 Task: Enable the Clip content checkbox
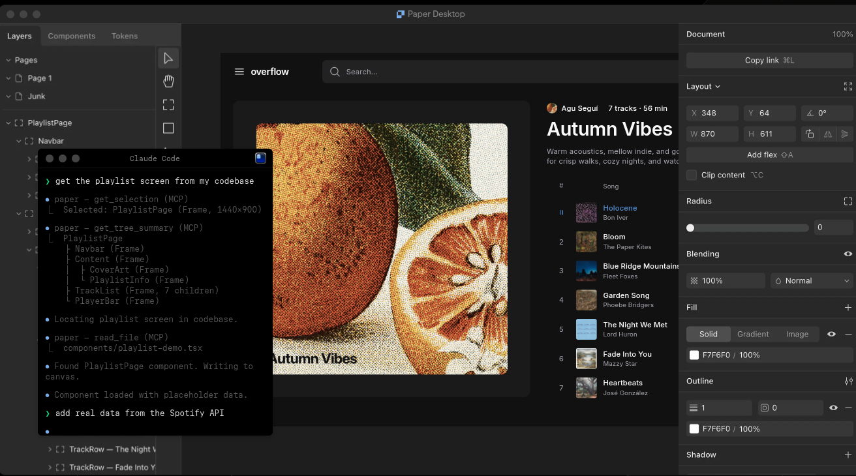tap(692, 175)
